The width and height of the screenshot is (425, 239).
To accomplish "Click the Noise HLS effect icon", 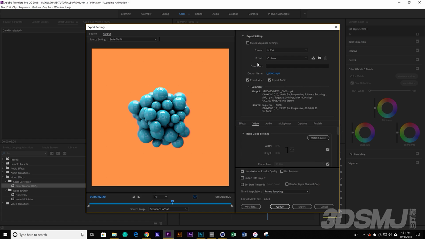I will pos(13,195).
